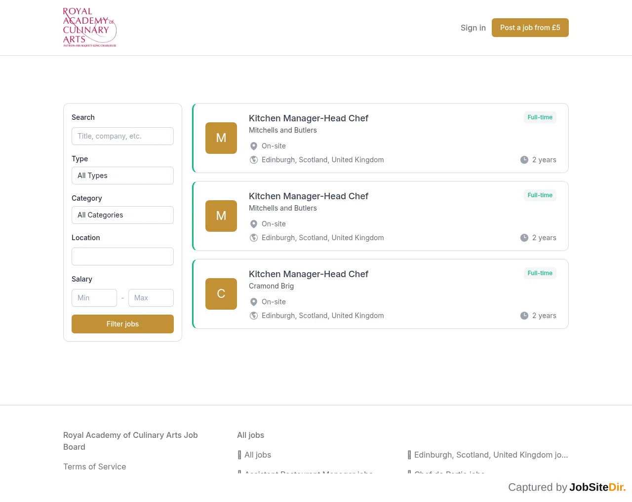Viewport: 632px width, 502px height.
Task: Click the Category label in the filter panel
Action: click(x=87, y=198)
